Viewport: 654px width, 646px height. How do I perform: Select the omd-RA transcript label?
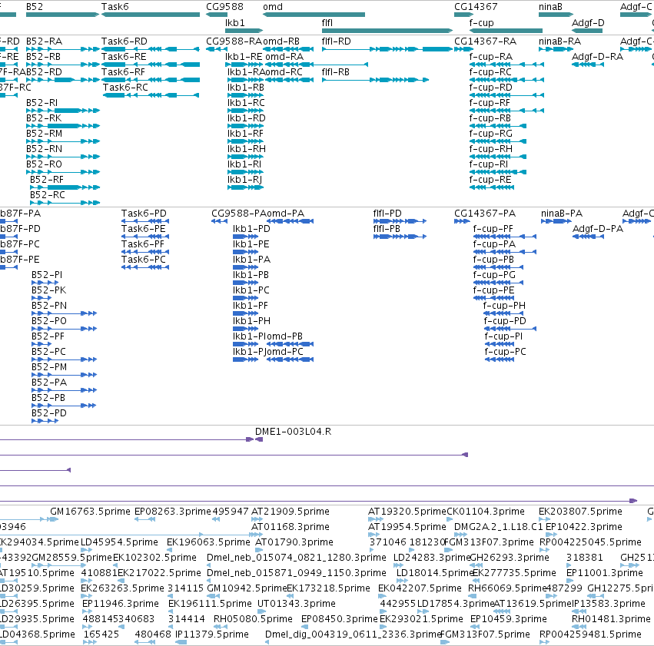(284, 57)
